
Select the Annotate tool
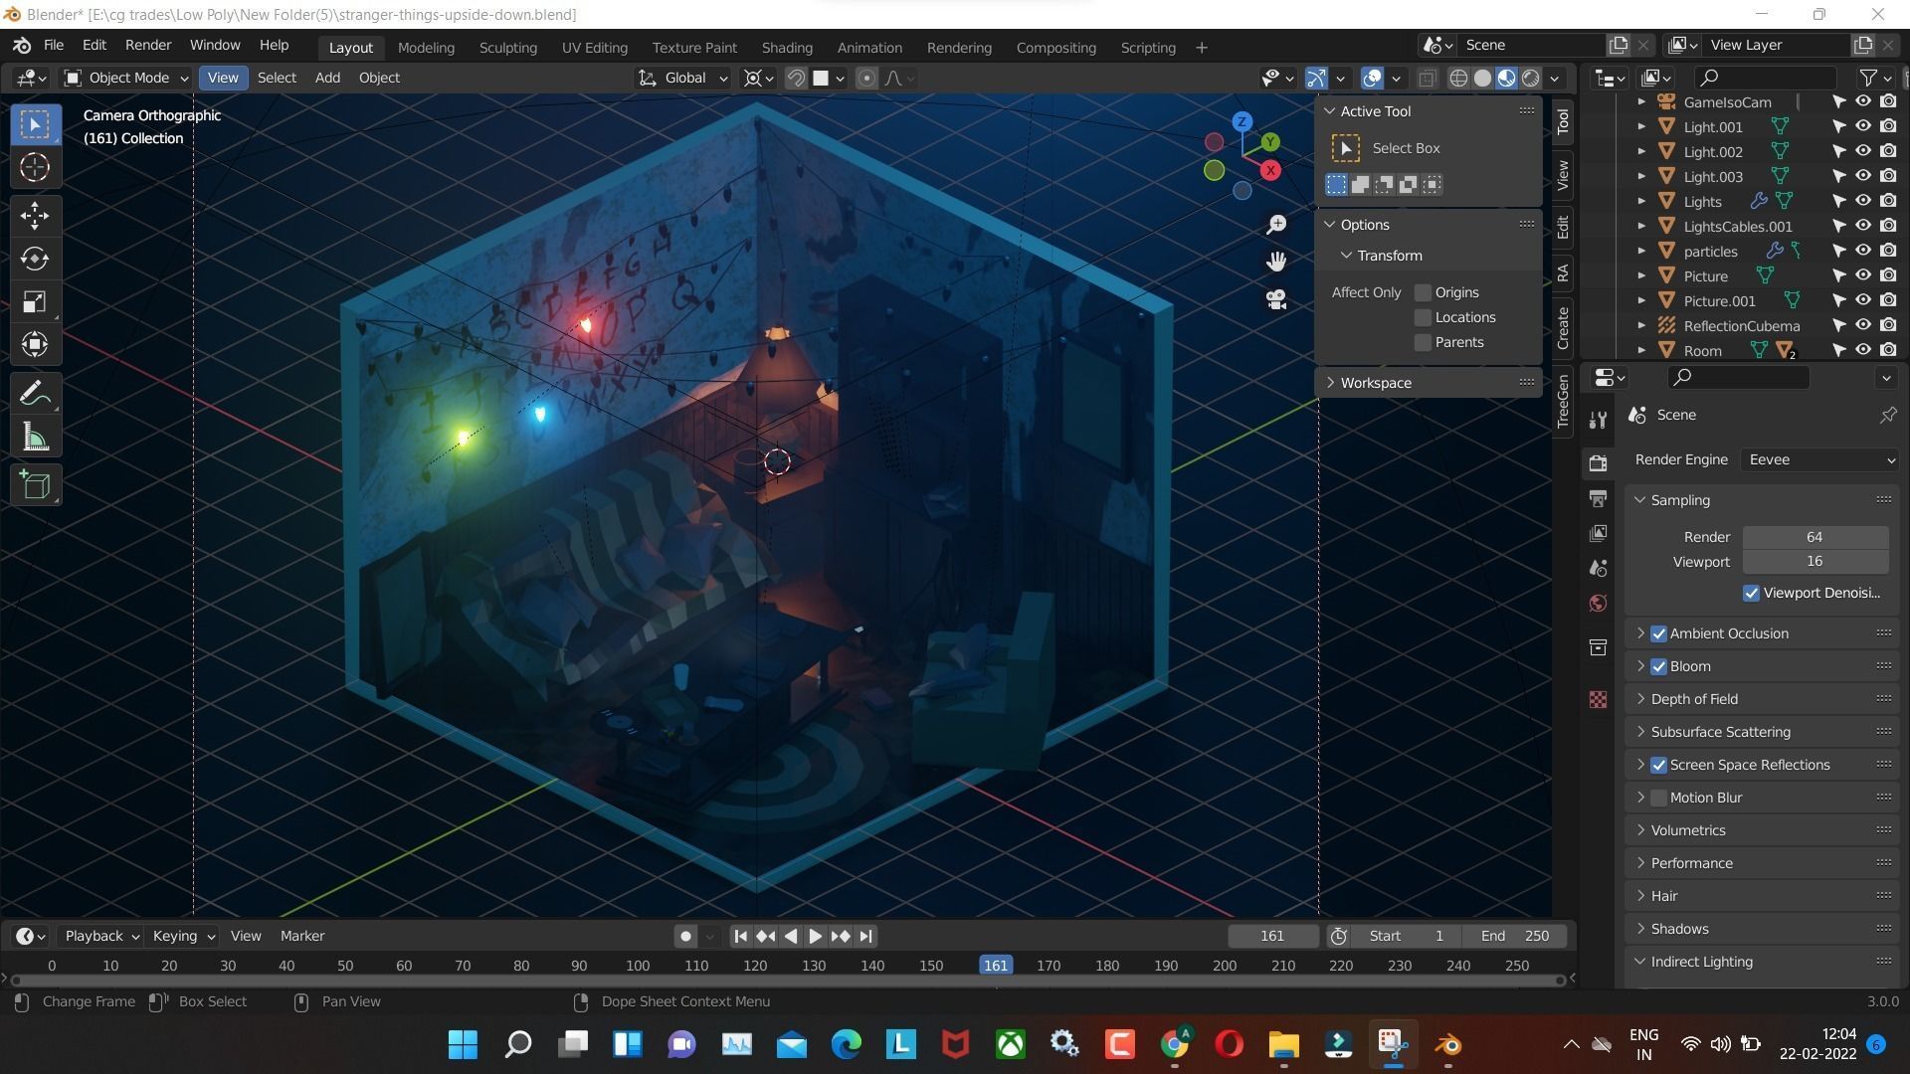pos(35,394)
